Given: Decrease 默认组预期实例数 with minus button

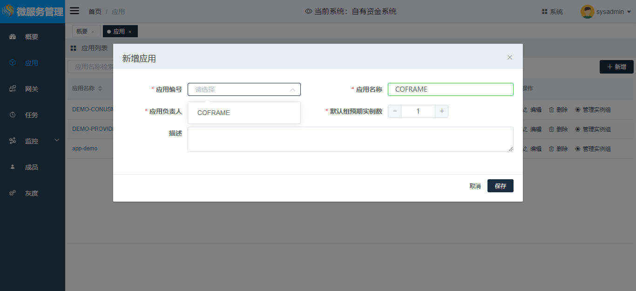Looking at the screenshot, I should point(394,111).
